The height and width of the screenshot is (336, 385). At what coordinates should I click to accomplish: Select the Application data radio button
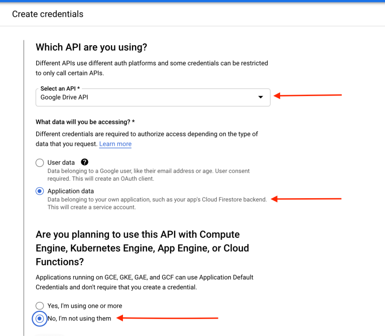40,191
